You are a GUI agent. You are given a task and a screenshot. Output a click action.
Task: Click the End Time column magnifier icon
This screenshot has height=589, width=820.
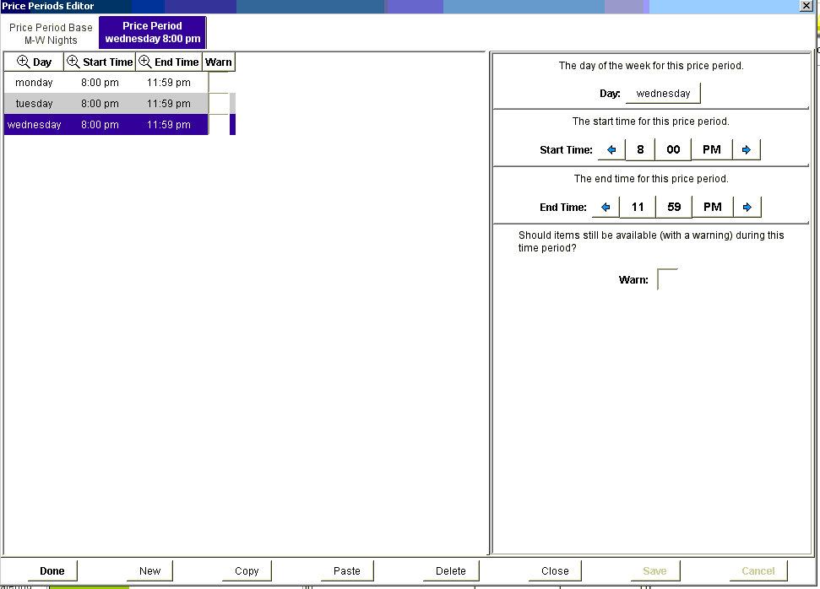(145, 62)
